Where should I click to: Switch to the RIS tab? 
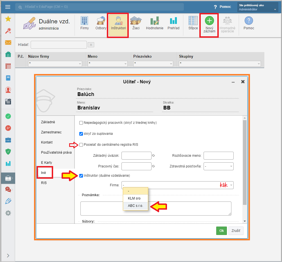[x=44, y=183]
